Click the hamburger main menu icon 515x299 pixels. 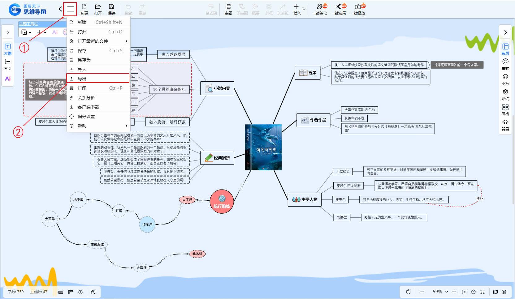[70, 9]
